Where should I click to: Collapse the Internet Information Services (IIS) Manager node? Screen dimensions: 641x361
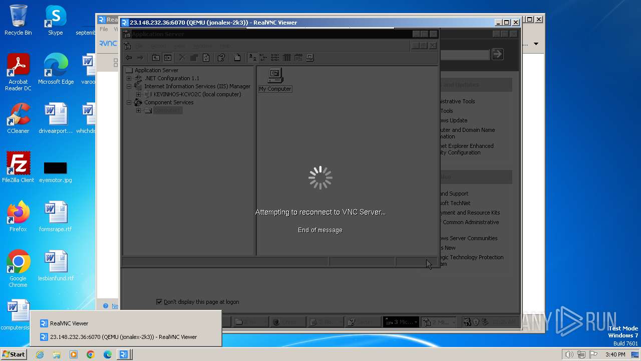(129, 86)
